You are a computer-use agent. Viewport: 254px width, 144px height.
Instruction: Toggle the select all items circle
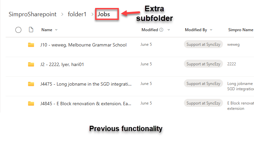coord(18,30)
